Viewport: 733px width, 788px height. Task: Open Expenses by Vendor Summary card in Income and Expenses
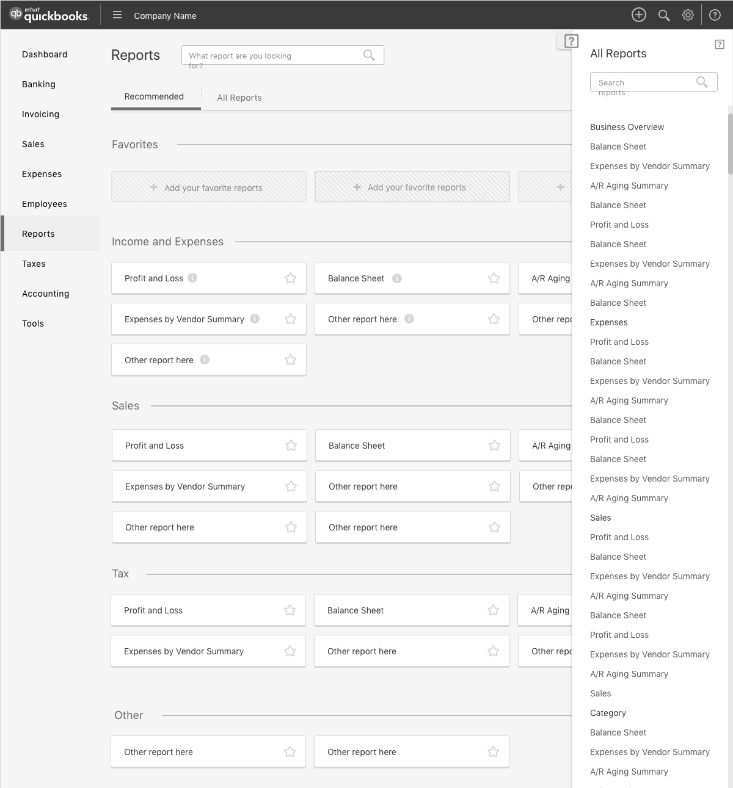[209, 319]
